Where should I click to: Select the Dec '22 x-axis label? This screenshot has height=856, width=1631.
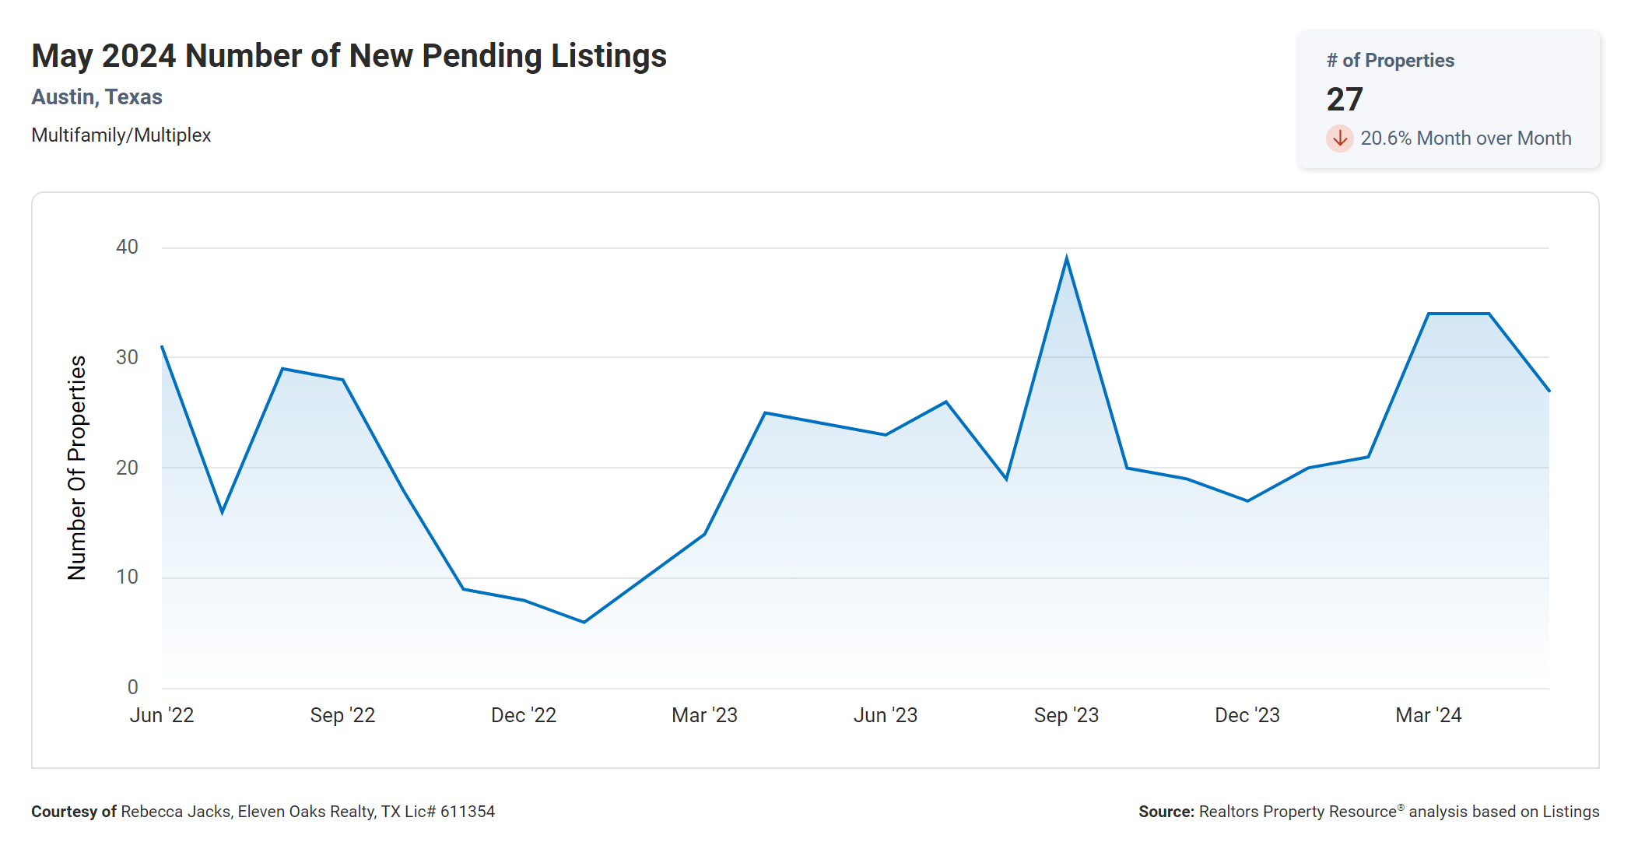point(524,715)
